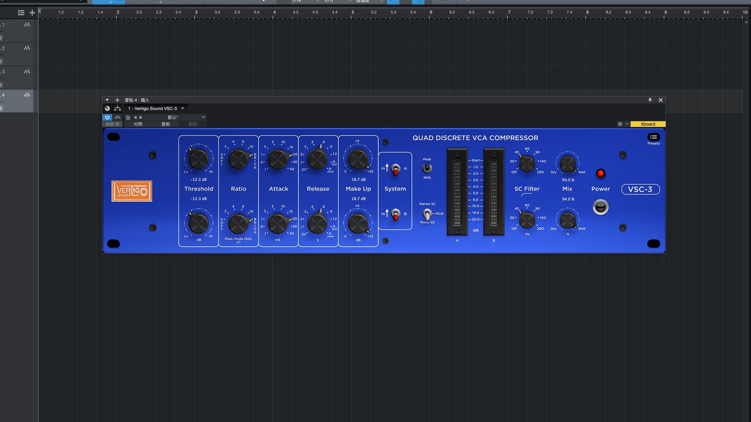Image resolution: width=751 pixels, height=422 pixels.
Task: Flip the Peak/RMS switch
Action: point(427,168)
